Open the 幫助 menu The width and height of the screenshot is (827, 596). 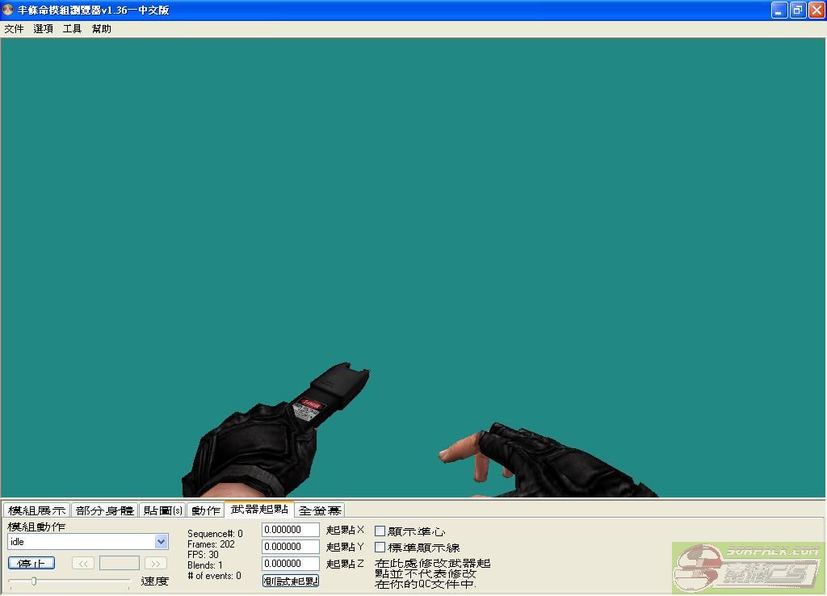[102, 29]
